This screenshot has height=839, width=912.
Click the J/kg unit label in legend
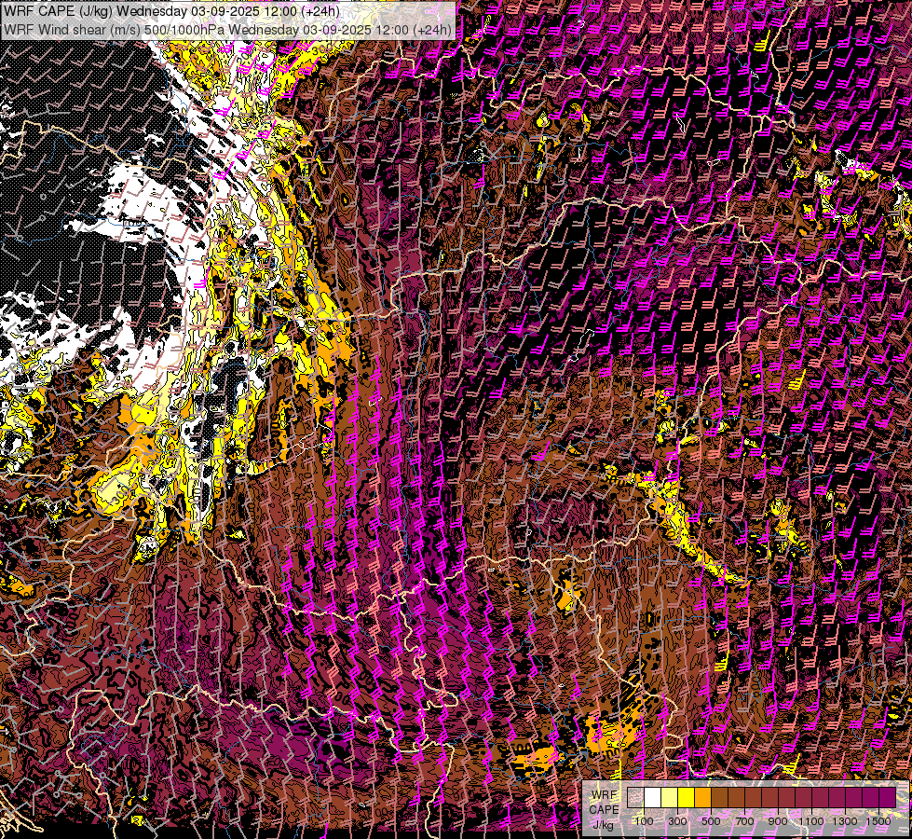603,825
